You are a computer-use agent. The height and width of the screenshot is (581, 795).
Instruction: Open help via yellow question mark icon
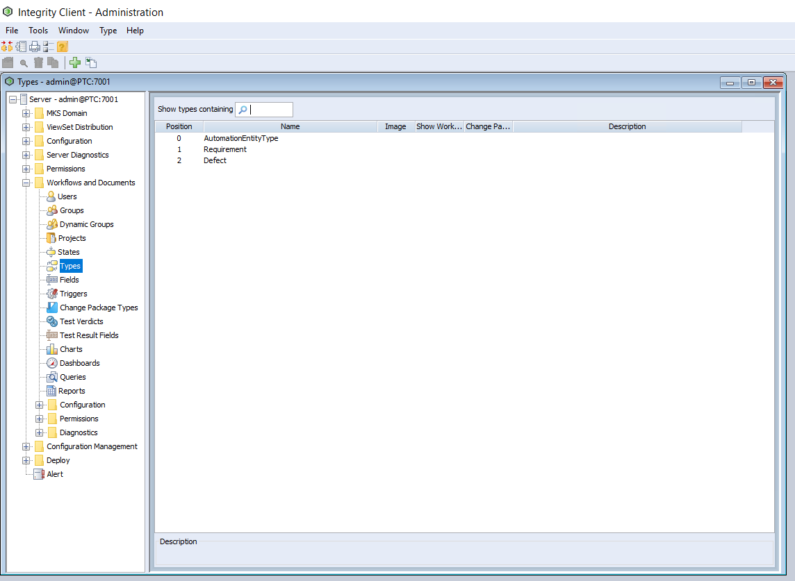point(62,47)
